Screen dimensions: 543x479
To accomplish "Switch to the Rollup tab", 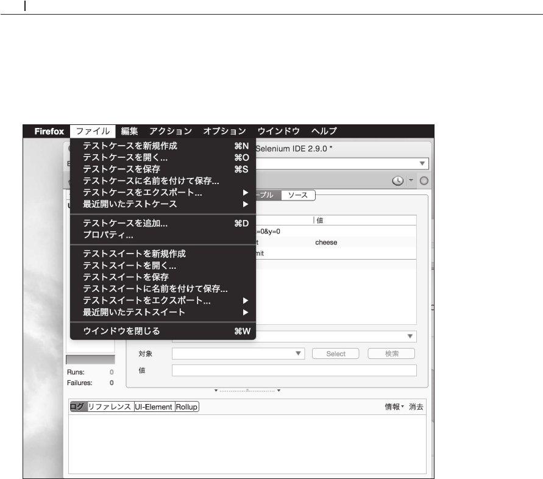I will (186, 406).
